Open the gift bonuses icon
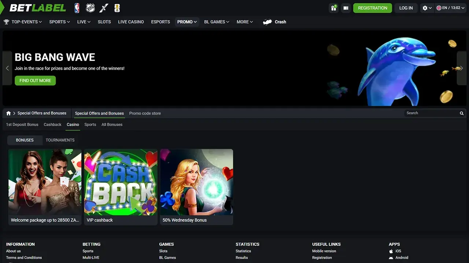The width and height of the screenshot is (469, 263). pyautogui.click(x=333, y=8)
